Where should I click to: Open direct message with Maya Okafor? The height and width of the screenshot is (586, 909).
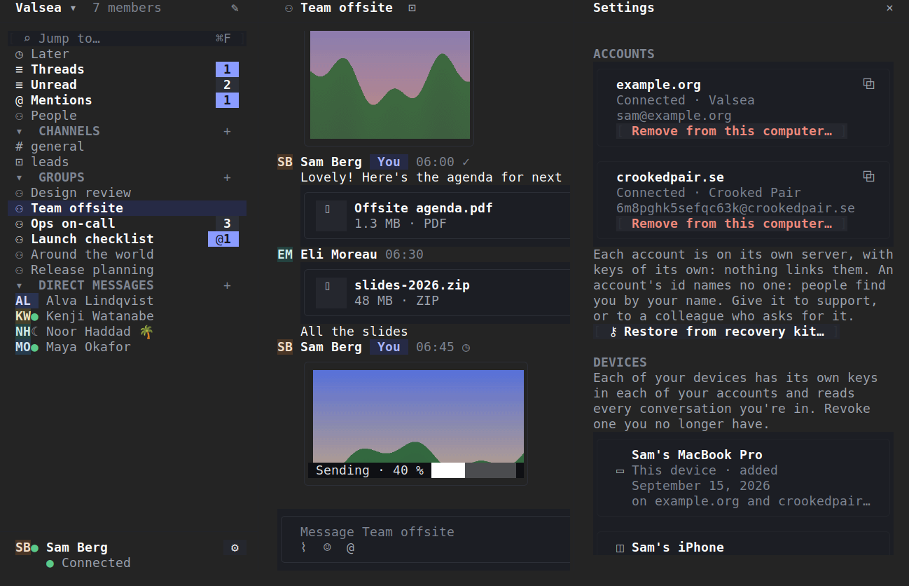[127, 347]
